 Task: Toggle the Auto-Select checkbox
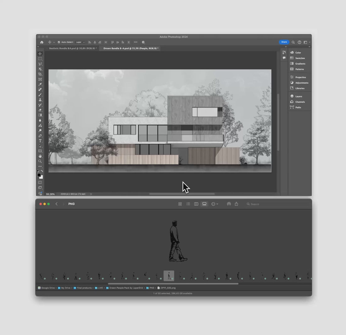pos(59,42)
